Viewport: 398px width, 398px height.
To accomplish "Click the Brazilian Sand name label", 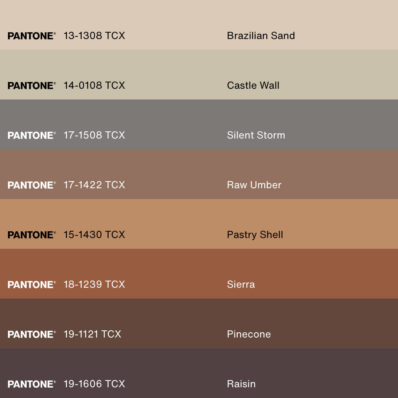I will point(261,36).
